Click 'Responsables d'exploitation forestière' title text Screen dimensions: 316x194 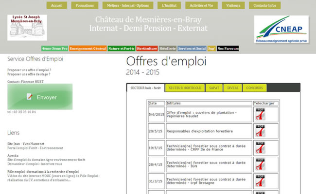(x=199, y=131)
